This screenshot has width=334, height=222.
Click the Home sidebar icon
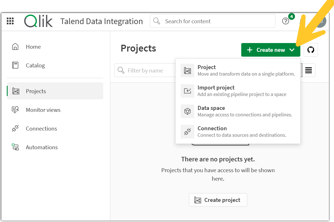(x=15, y=47)
